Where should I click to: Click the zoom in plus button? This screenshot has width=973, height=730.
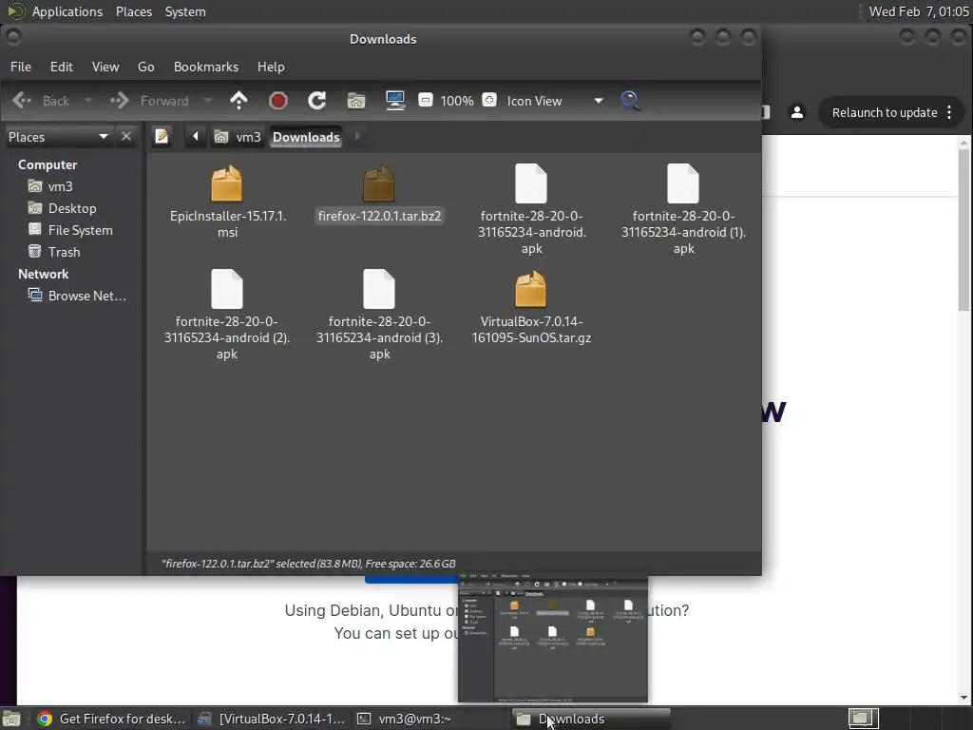point(489,100)
